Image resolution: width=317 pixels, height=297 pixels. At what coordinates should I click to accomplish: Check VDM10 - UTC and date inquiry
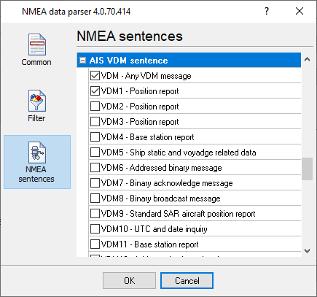[x=95, y=229]
